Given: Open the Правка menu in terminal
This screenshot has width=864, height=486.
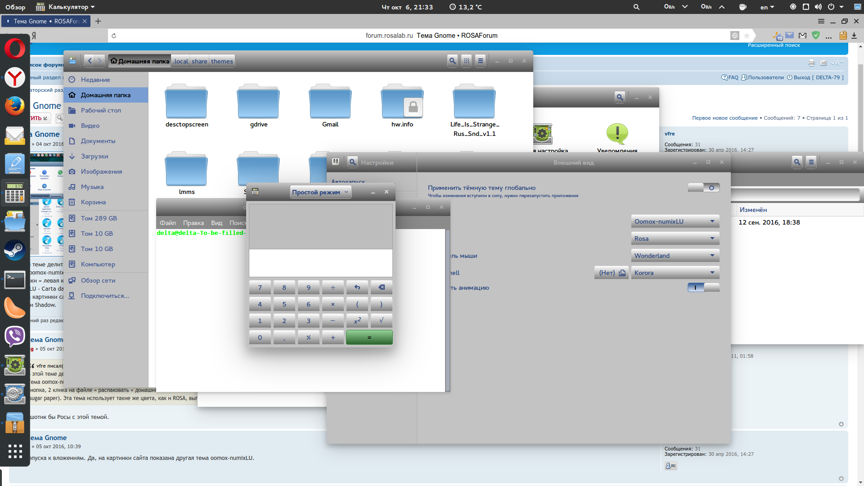Looking at the screenshot, I should click(193, 223).
